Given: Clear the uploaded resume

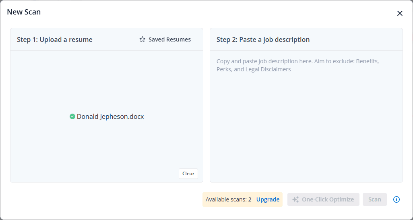Looking at the screenshot, I should [188, 174].
